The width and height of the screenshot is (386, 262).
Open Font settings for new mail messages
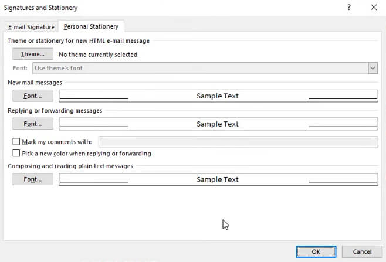[x=33, y=96]
